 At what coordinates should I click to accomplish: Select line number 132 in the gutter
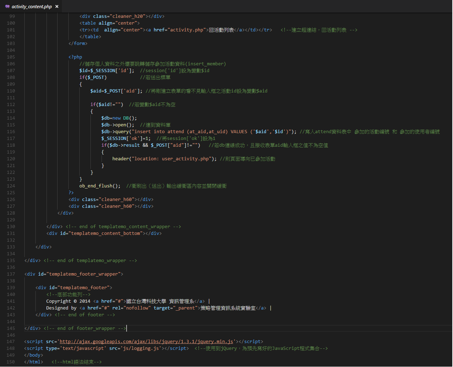[x=11, y=240]
